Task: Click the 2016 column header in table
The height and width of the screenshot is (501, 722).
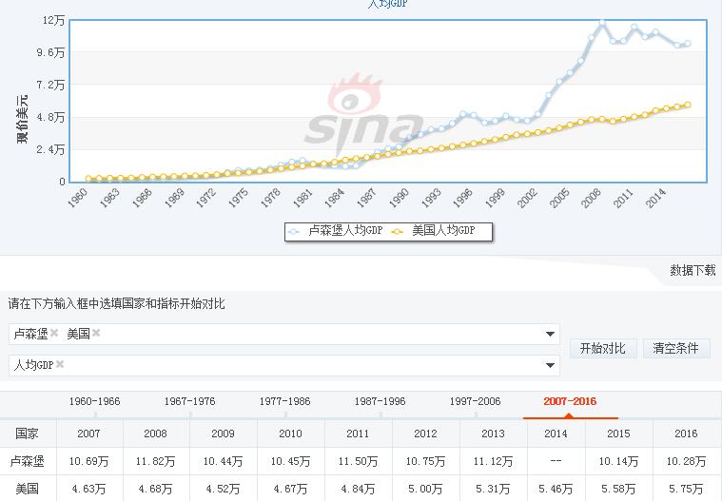Action: point(686,434)
